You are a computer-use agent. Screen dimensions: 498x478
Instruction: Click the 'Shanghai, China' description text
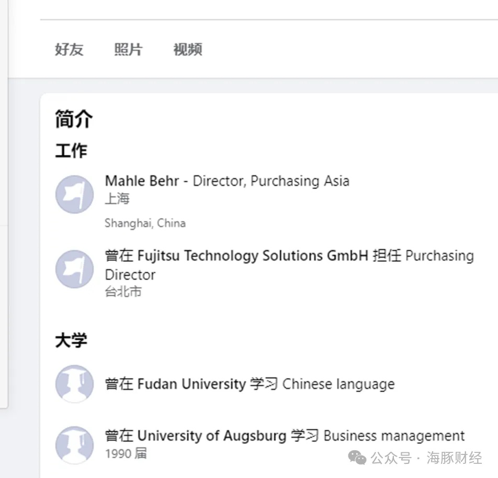coord(145,223)
